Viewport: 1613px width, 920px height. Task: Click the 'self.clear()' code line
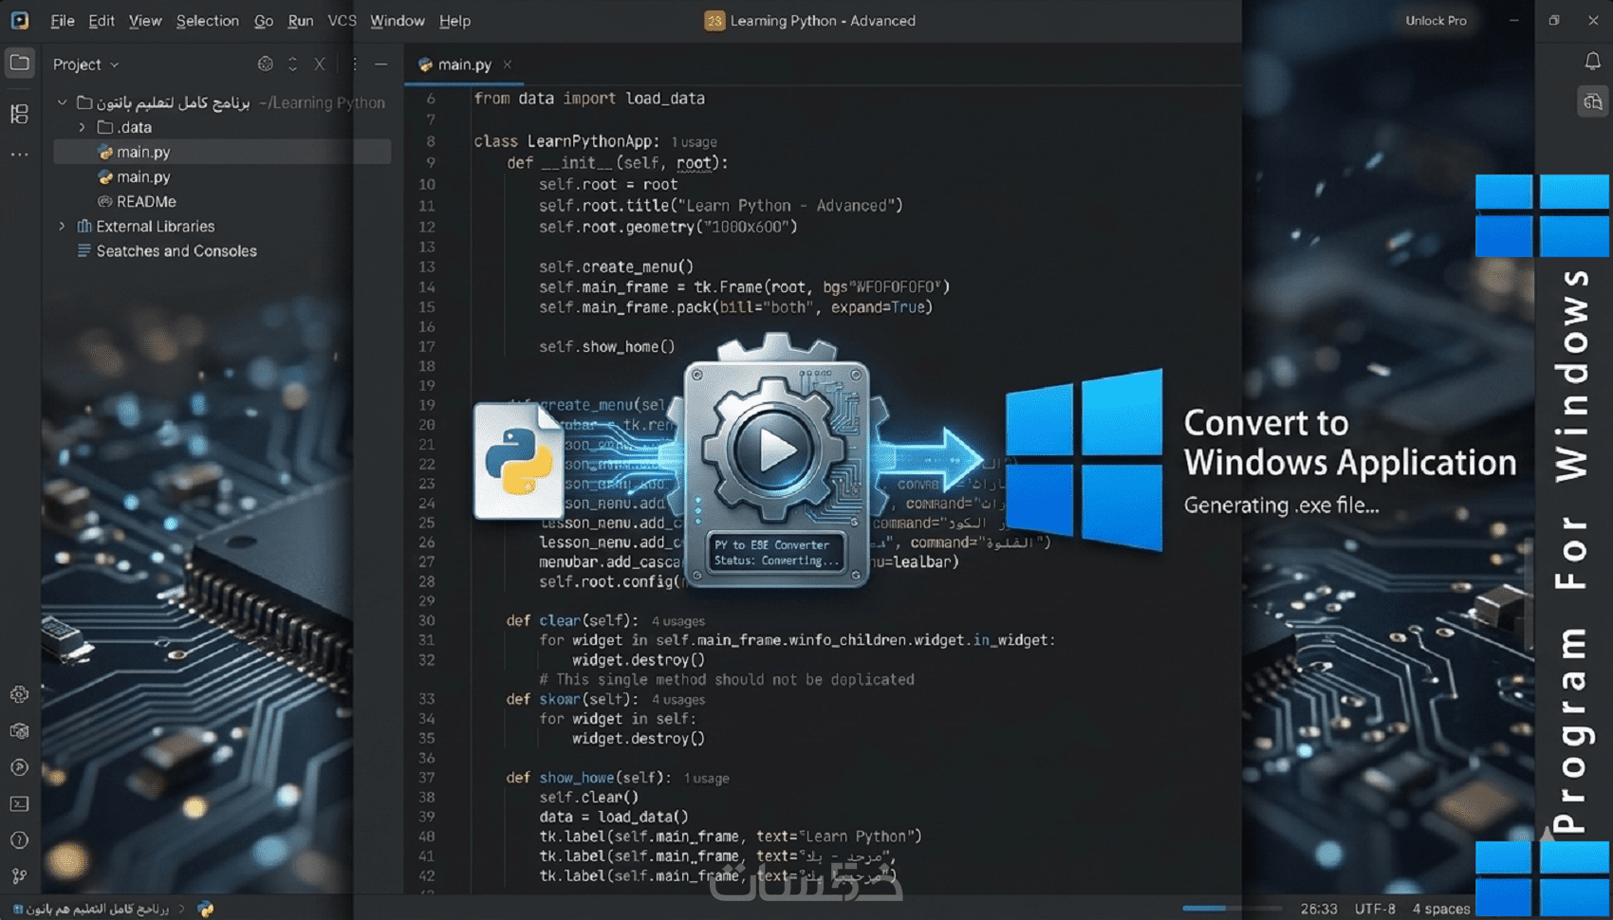tap(588, 797)
